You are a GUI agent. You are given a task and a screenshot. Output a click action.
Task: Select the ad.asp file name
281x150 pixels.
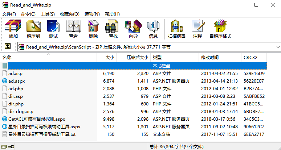point(15,74)
